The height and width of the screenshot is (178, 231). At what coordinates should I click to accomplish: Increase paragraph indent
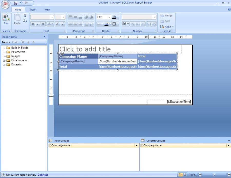tap(91, 17)
